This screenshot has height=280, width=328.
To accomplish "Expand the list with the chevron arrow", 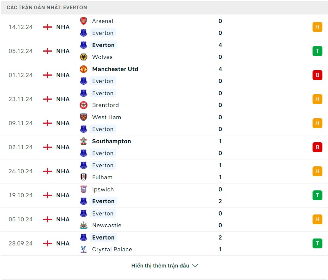I will tap(195, 266).
